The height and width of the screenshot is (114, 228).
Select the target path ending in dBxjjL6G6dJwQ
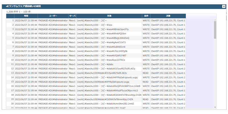point(103,38)
